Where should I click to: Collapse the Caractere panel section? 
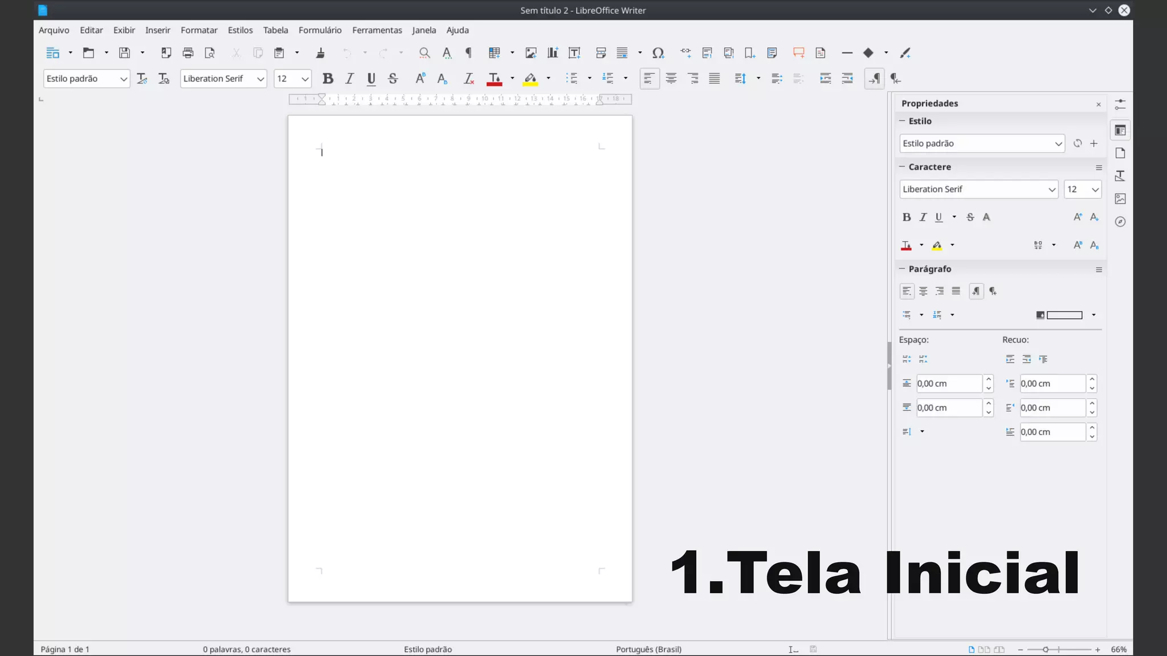pyautogui.click(x=902, y=167)
